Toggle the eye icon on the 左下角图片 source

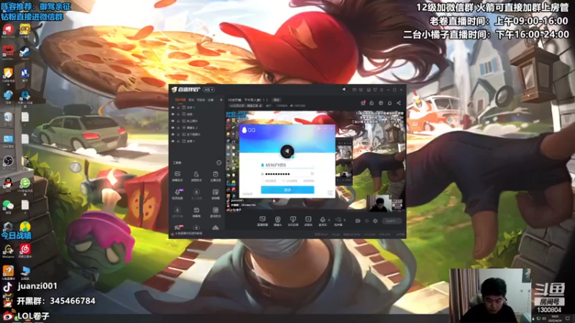tap(172, 134)
